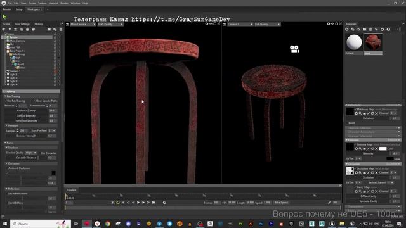Open the Window menu

(x=75, y=3)
